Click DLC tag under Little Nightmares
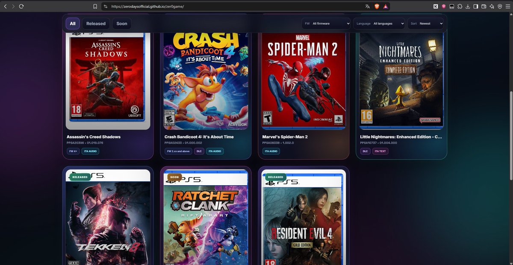Screen dimensions: 513x265 365,151
